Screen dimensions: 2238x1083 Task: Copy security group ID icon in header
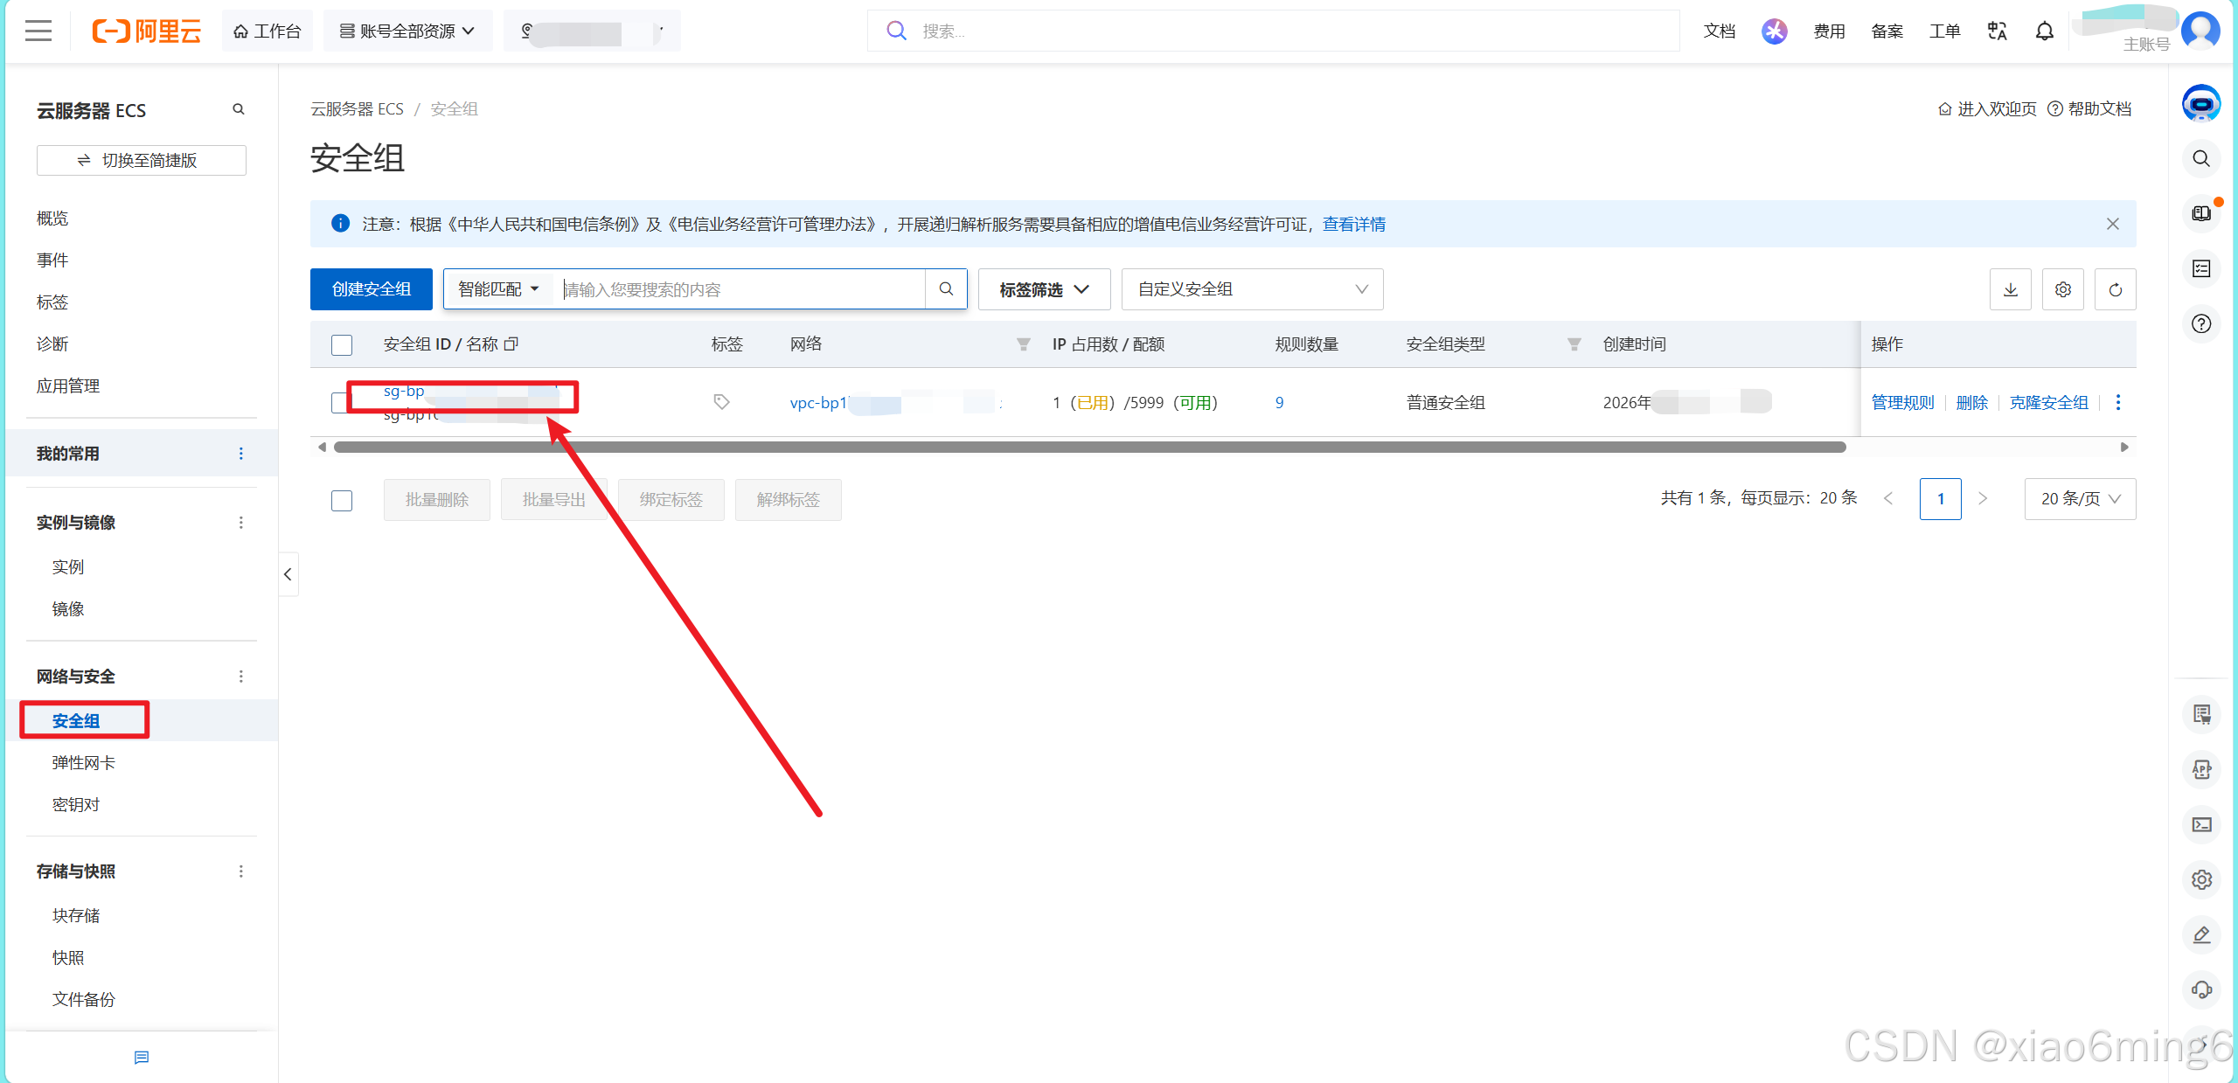tap(511, 344)
